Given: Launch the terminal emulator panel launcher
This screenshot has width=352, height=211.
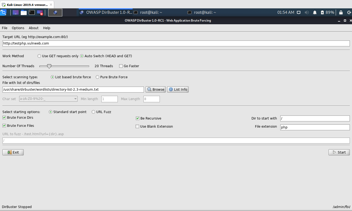Looking at the screenshot, I should point(32,12).
